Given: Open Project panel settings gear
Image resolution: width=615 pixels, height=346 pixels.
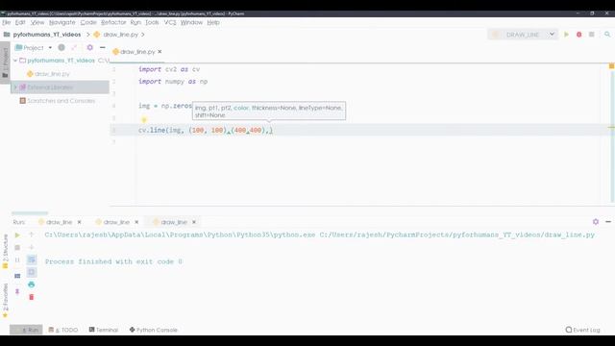Looking at the screenshot, I should 89,47.
